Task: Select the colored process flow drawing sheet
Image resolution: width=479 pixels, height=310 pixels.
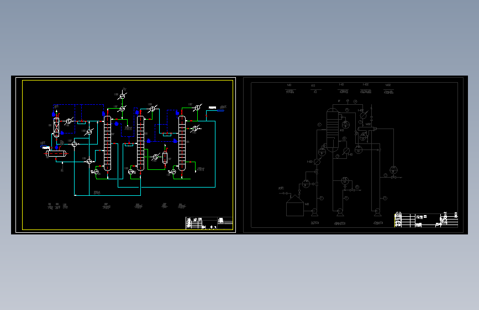Action: [125, 155]
